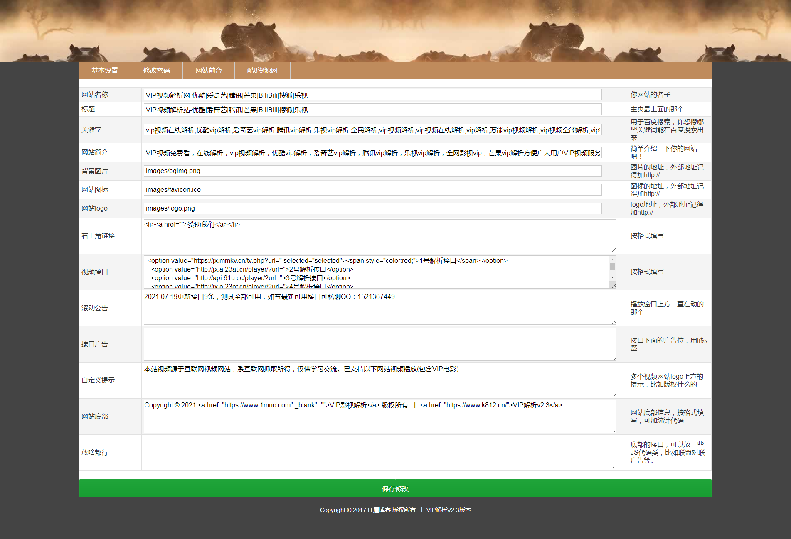
Task: Click the 网站图标 favicon path field
Action: click(372, 190)
